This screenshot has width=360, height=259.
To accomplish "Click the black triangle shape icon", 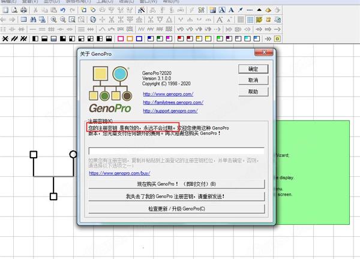I will [x=259, y=10].
